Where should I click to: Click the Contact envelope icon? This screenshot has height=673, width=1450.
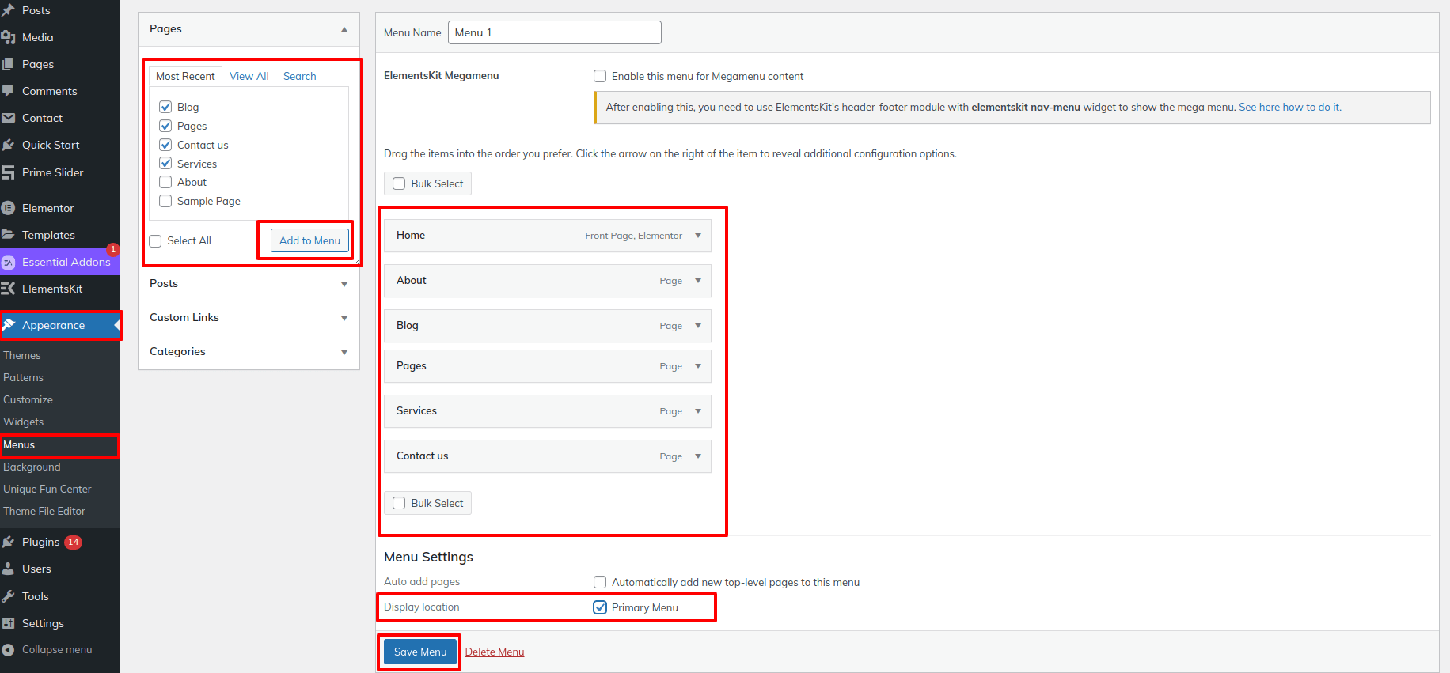[x=9, y=118]
